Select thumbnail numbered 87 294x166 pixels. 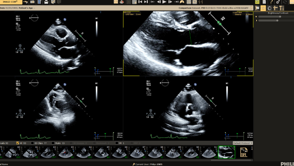[137, 152]
